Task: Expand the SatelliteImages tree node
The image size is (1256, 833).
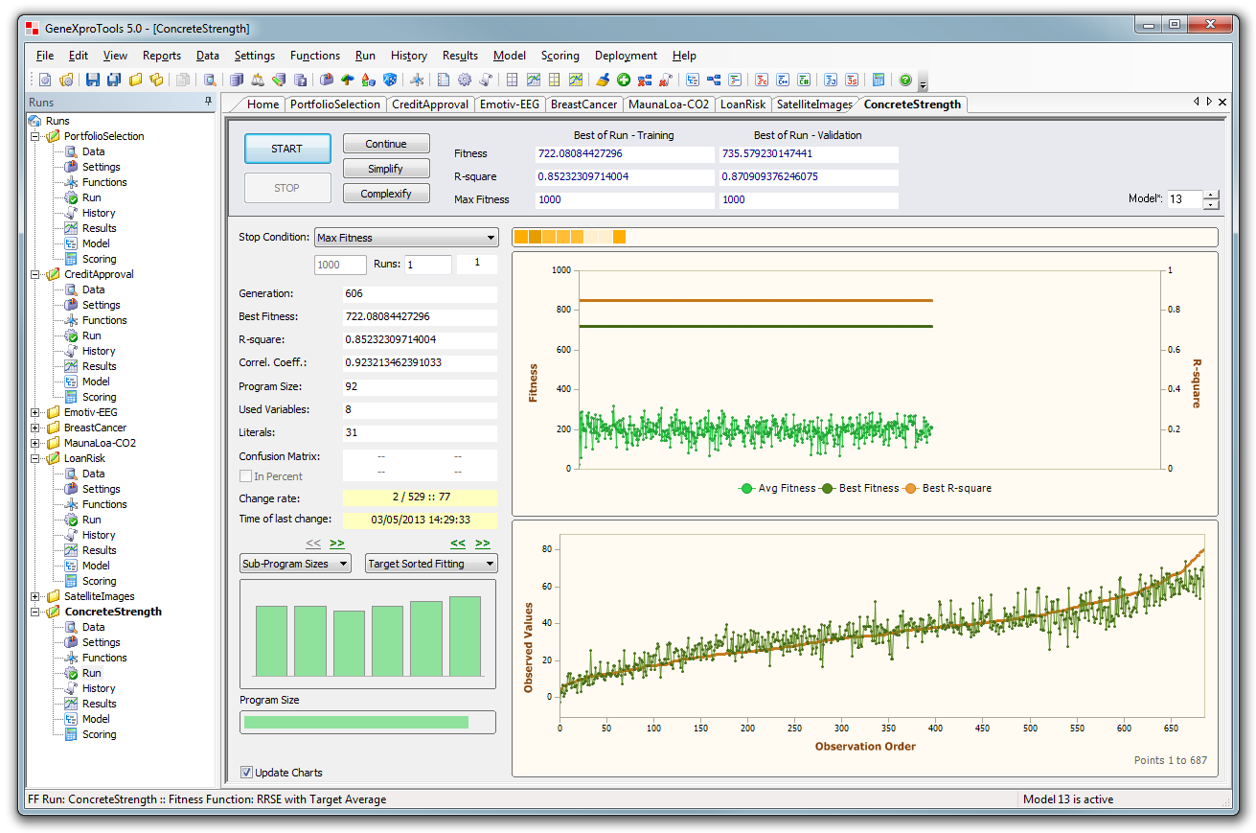Action: tap(35, 596)
